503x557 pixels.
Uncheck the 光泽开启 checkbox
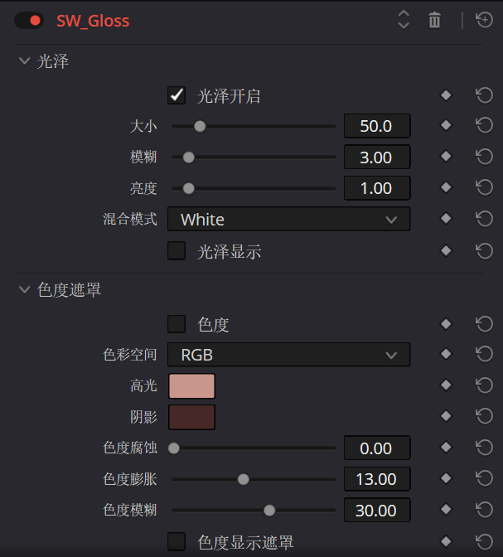coord(177,95)
